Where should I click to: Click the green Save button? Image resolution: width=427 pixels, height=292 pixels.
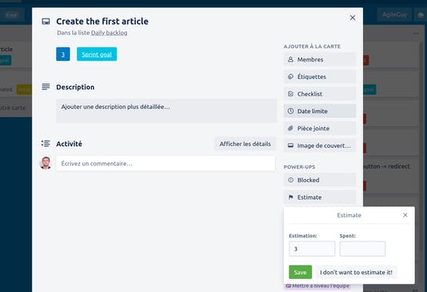click(300, 272)
